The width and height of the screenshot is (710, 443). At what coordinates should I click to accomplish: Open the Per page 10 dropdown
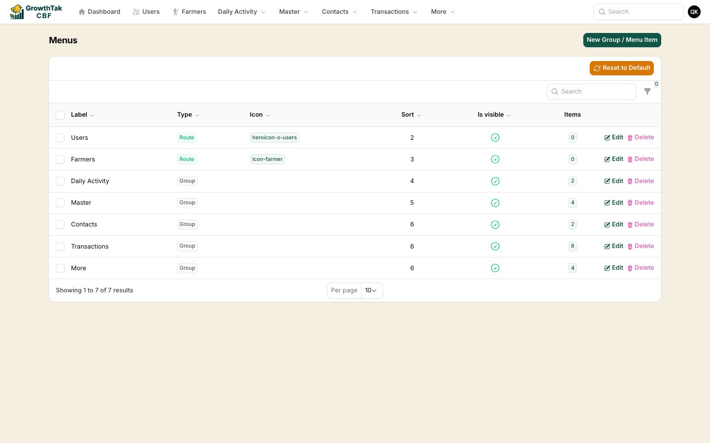pos(371,290)
